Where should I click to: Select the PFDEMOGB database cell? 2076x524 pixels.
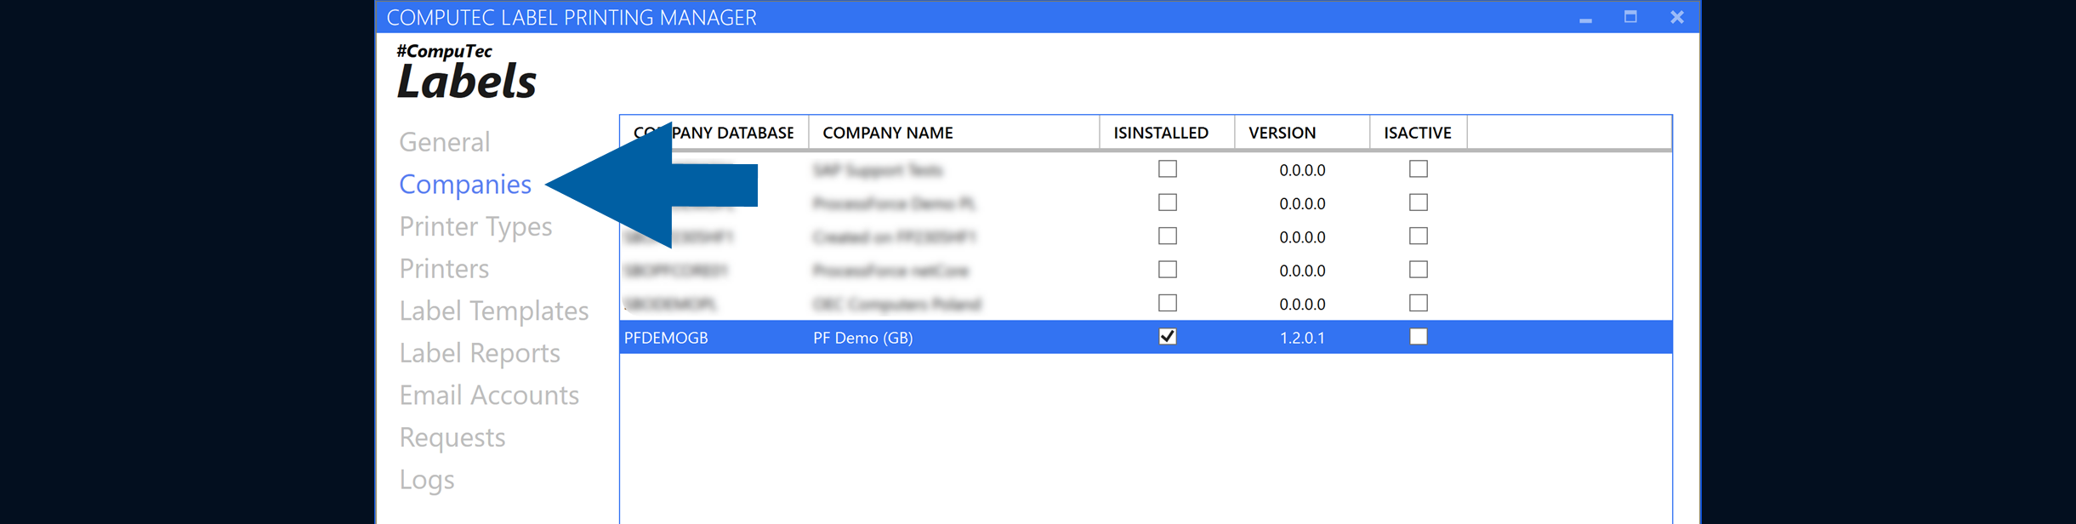(666, 338)
